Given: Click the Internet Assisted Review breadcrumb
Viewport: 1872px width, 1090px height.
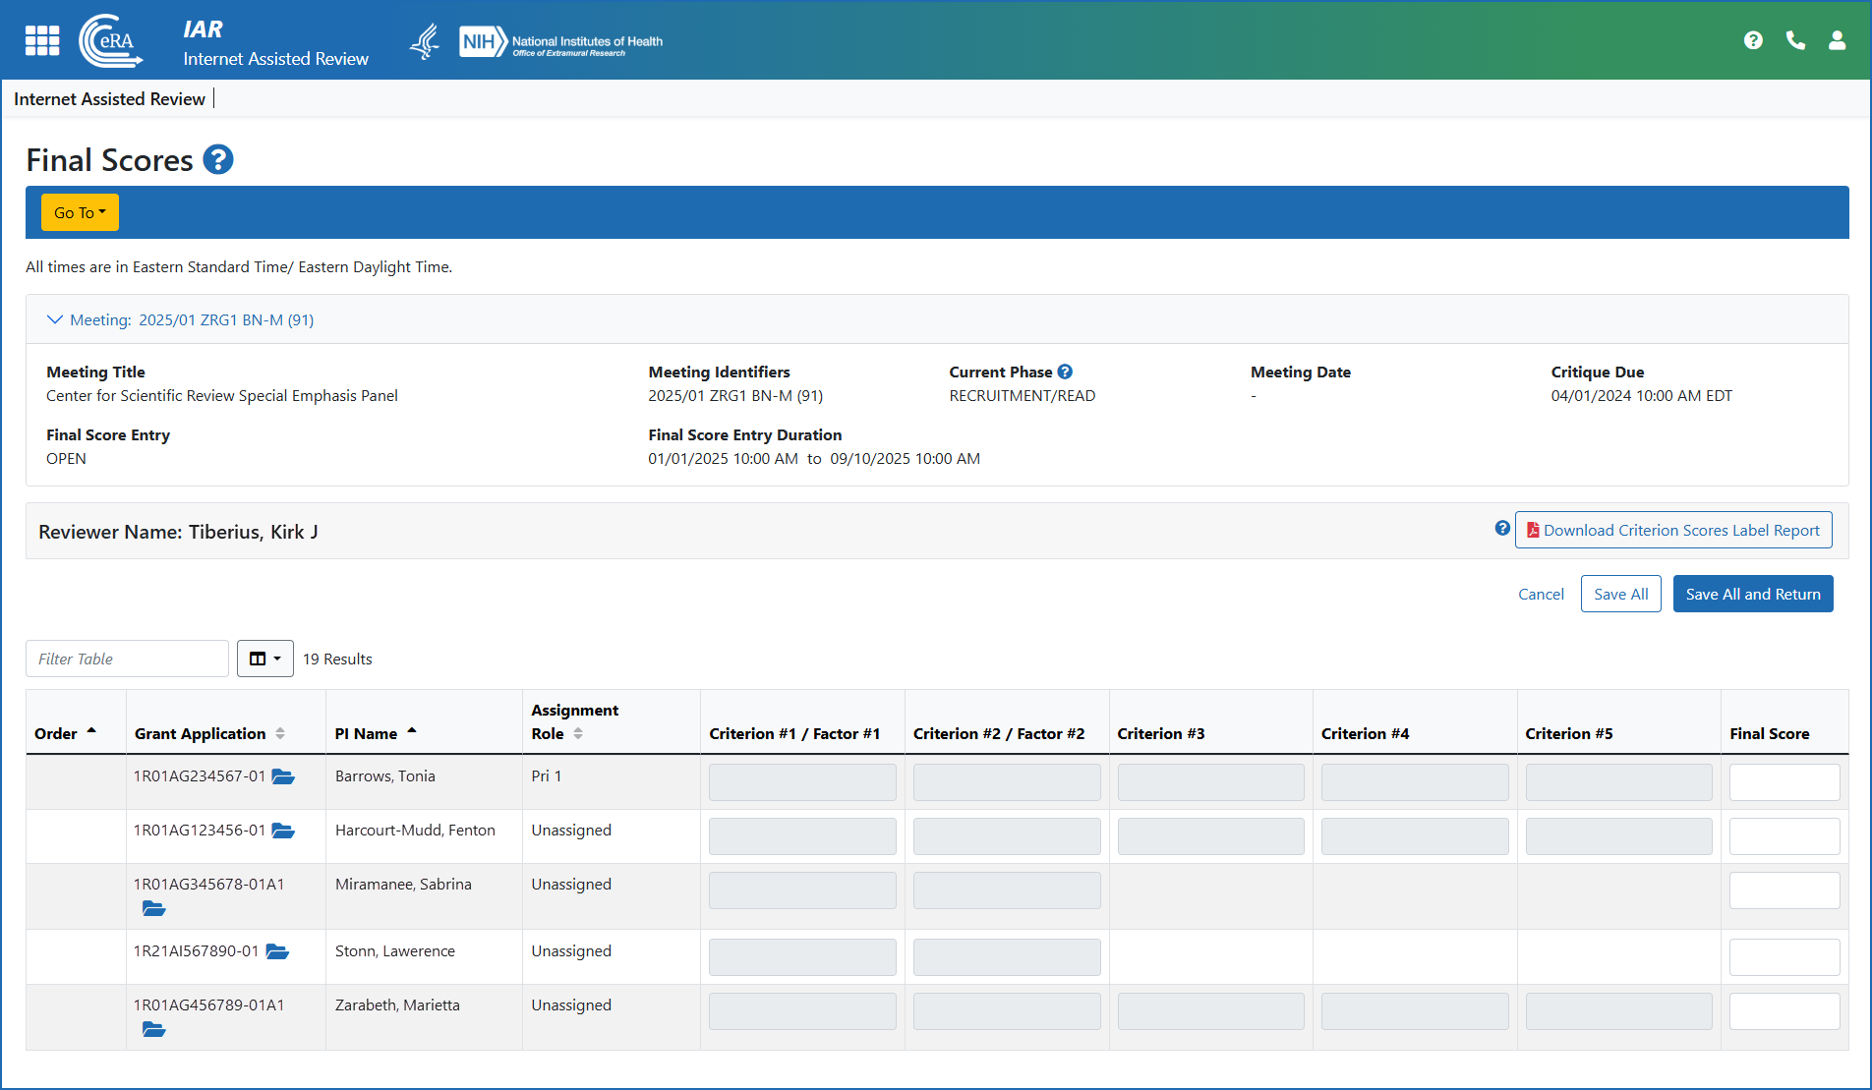Looking at the screenshot, I should pos(109,99).
